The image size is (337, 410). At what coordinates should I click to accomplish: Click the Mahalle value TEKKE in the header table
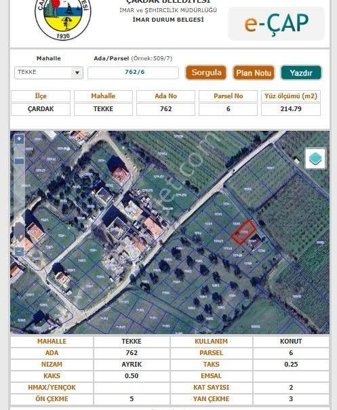click(x=103, y=109)
